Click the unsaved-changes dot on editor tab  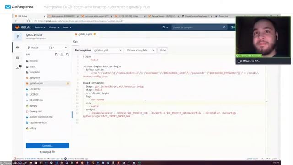pos(95,34)
